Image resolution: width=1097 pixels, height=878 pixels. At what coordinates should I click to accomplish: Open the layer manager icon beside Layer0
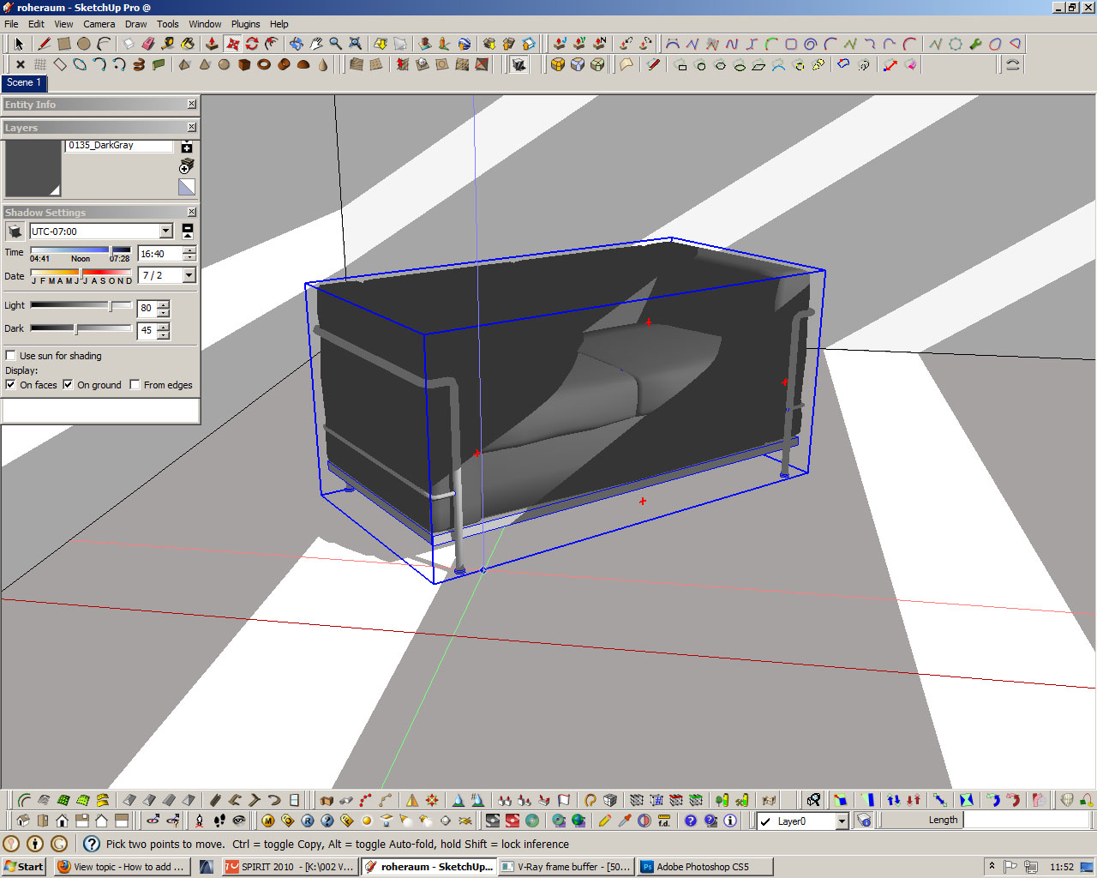(x=864, y=821)
